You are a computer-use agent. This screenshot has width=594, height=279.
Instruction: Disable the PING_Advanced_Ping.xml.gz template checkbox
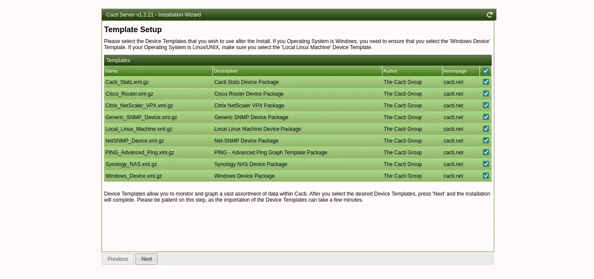coord(486,152)
